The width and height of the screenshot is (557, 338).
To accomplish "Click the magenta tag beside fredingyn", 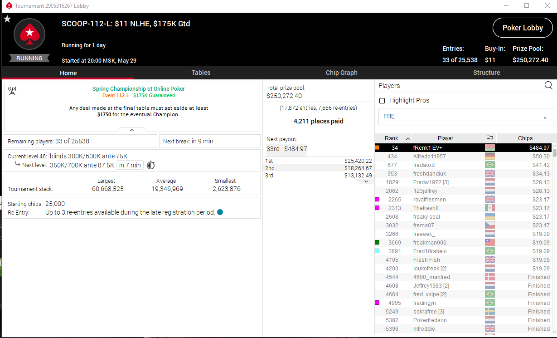I will pos(377,303).
